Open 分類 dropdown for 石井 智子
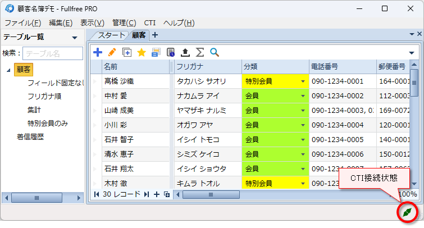Viewport: 424px width, 228px height. pos(303,140)
